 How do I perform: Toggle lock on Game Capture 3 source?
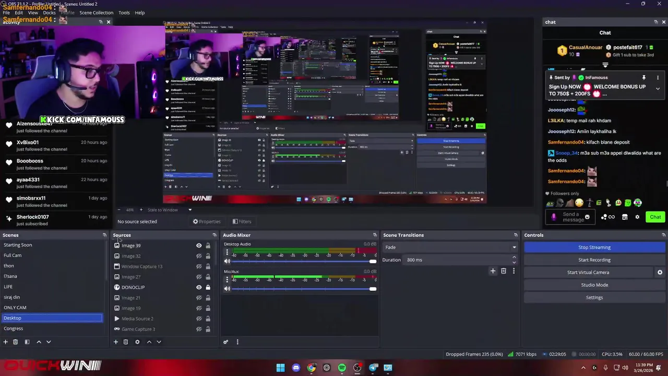[208, 329]
